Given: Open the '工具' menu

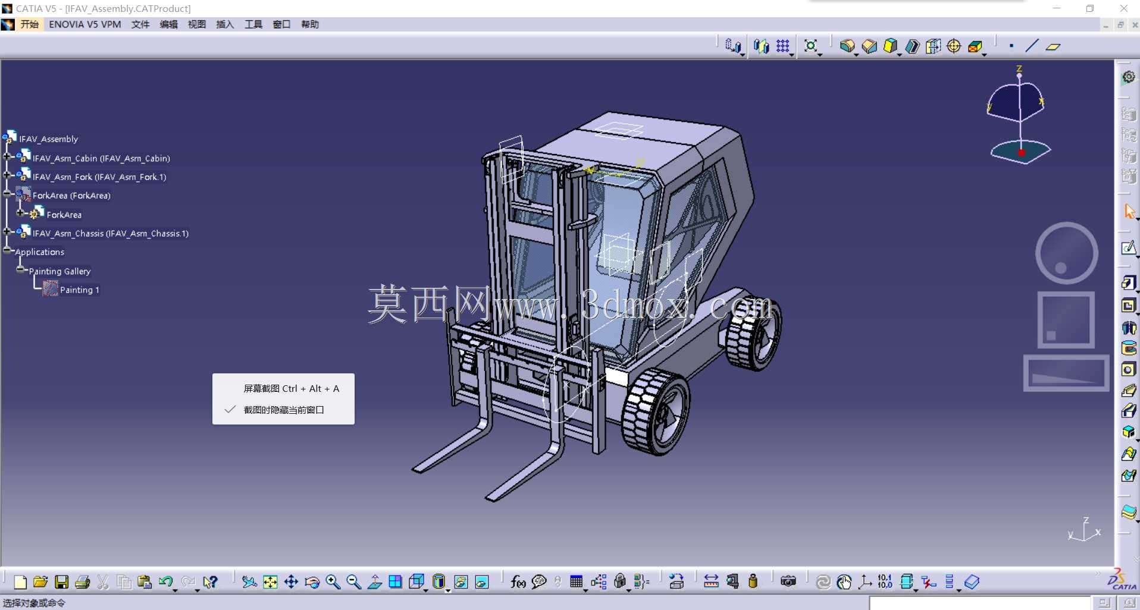Looking at the screenshot, I should (x=253, y=24).
